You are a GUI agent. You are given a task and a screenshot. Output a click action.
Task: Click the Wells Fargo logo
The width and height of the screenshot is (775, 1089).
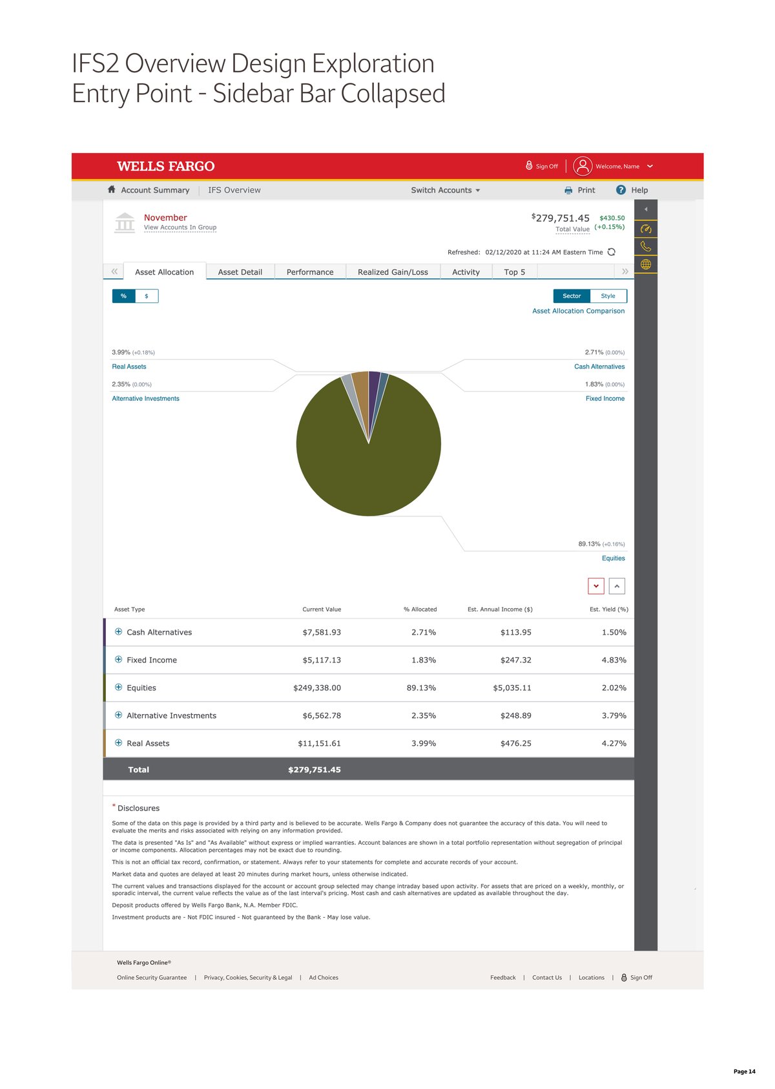pos(166,166)
